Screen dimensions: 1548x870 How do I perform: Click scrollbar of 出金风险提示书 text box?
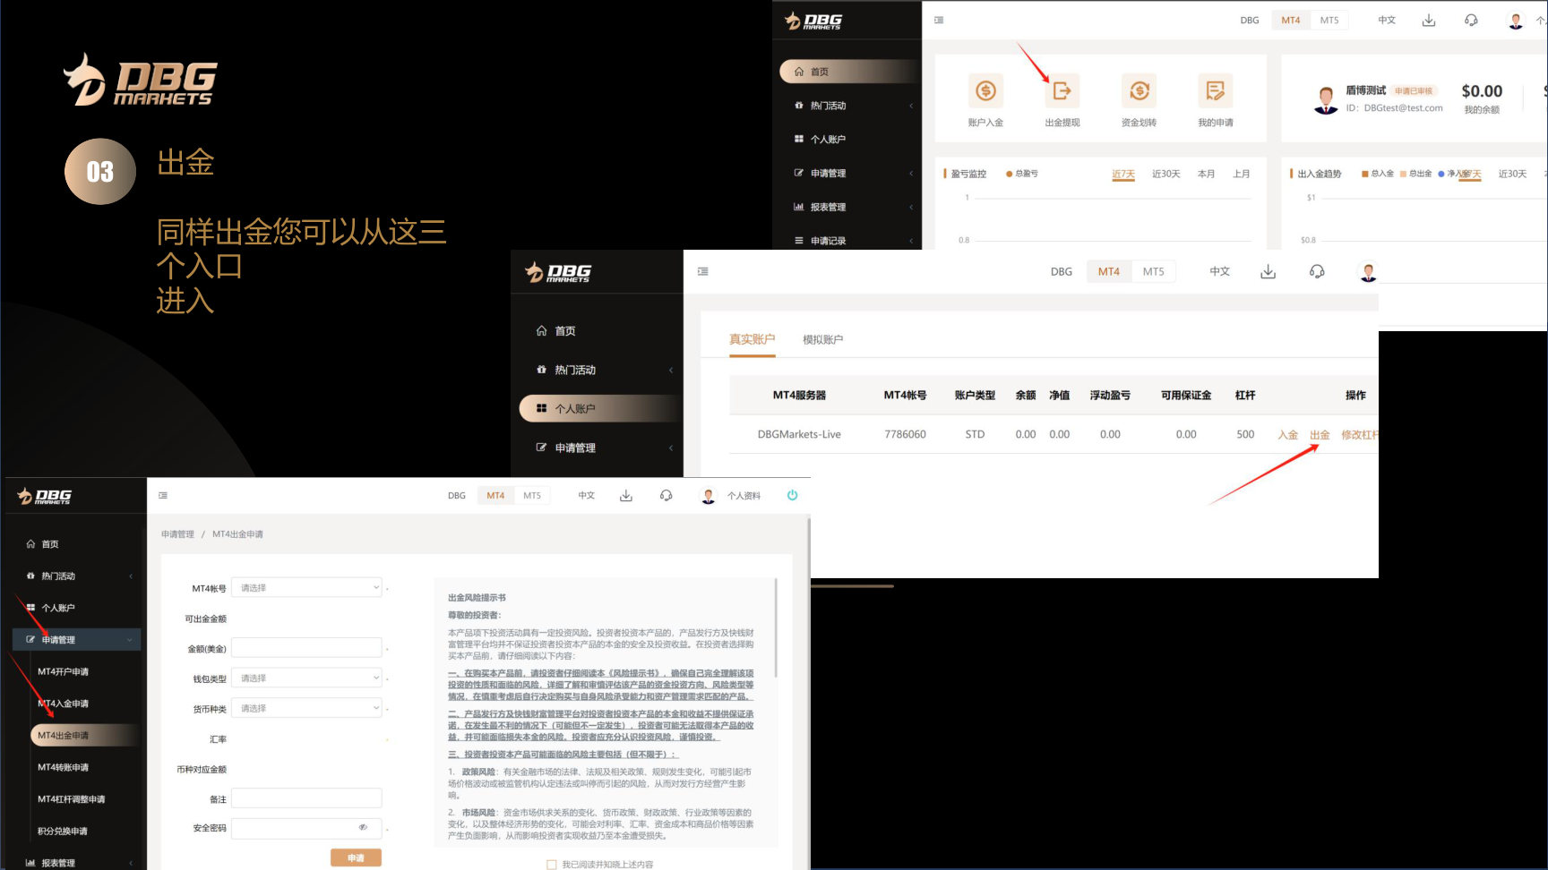coord(776,627)
